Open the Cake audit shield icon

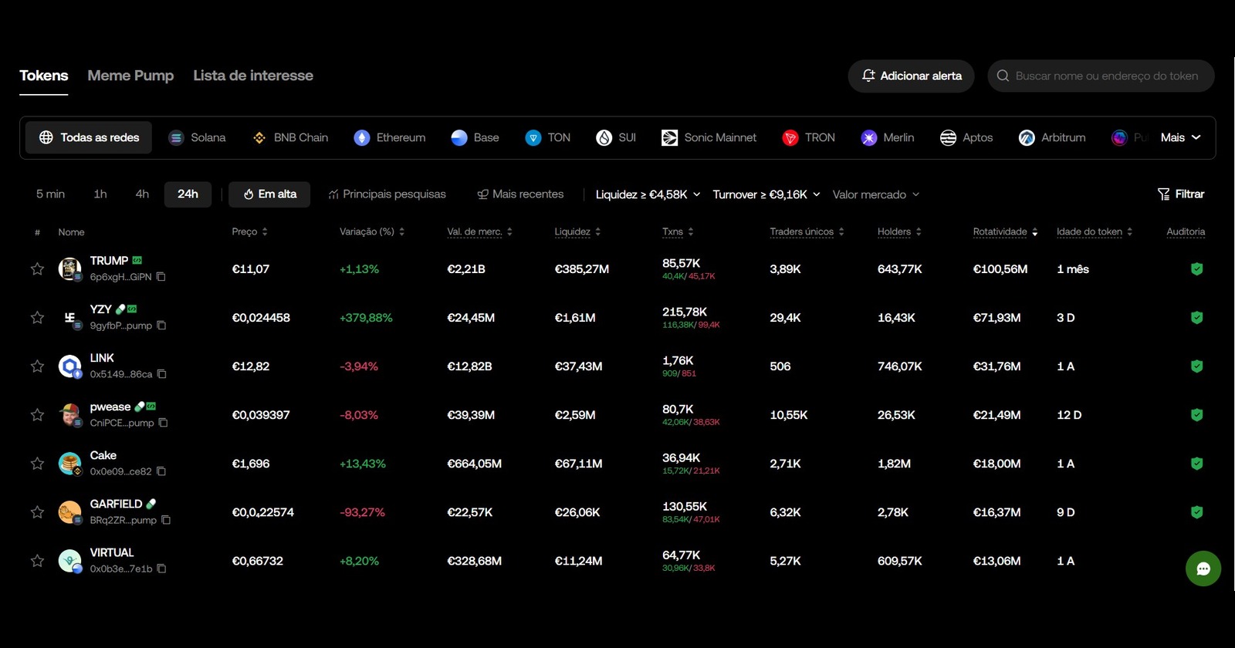1196,463
